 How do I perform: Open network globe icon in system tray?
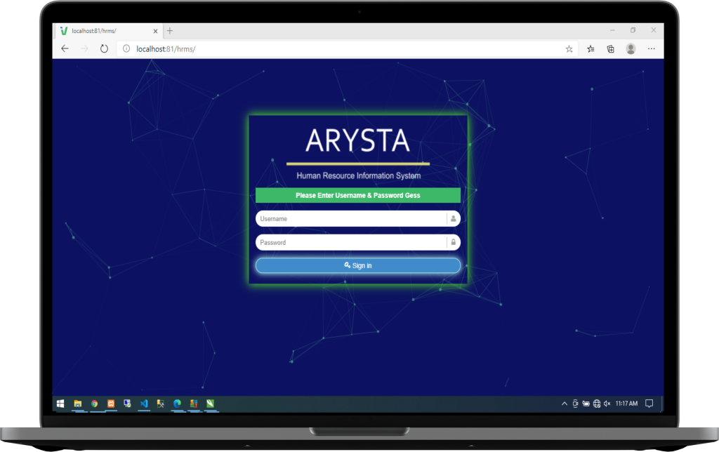tap(597, 404)
